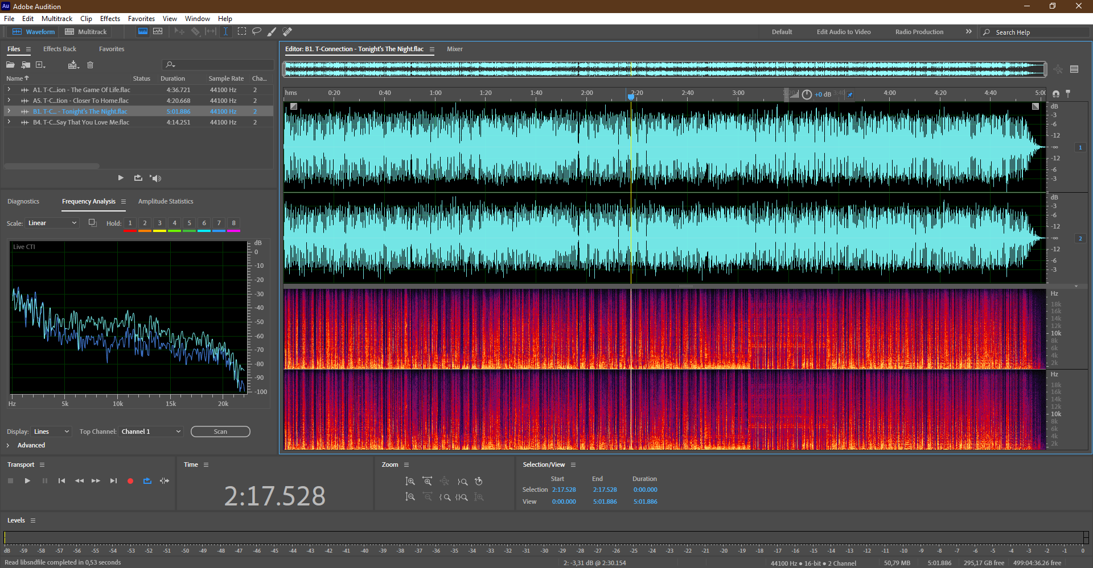Switch to Amplitude Statistics tab
The height and width of the screenshot is (568, 1093).
point(166,201)
